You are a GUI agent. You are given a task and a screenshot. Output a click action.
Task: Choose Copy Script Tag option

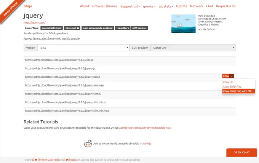[x=232, y=86]
